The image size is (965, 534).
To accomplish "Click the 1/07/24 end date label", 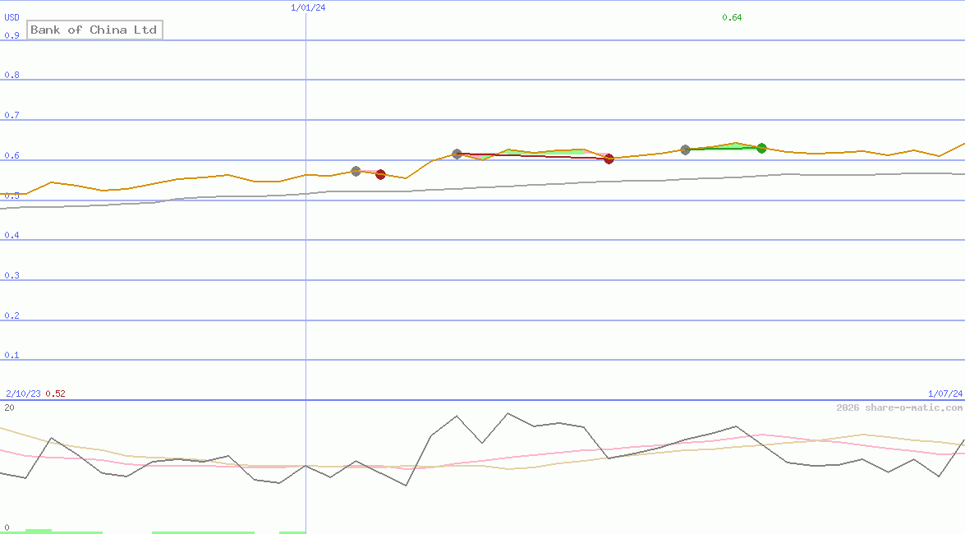I will 945,394.
